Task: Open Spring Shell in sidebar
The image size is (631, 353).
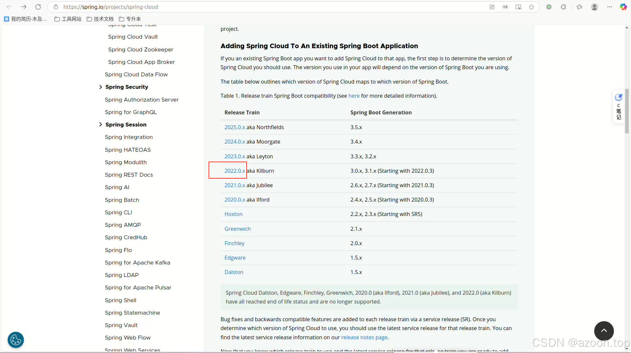Action: [121, 300]
